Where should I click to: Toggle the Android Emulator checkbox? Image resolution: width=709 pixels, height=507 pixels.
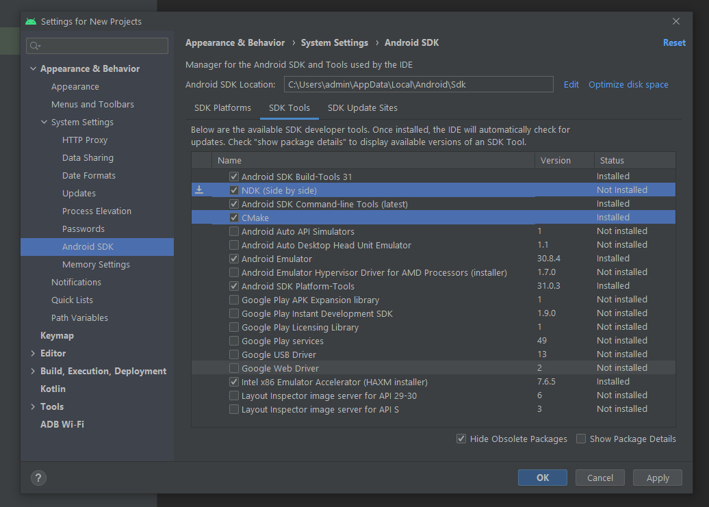(x=234, y=259)
